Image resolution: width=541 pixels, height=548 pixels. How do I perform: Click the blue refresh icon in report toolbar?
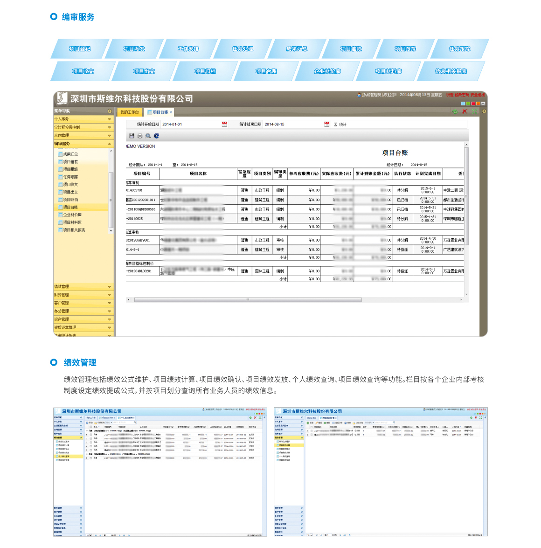coord(157,136)
